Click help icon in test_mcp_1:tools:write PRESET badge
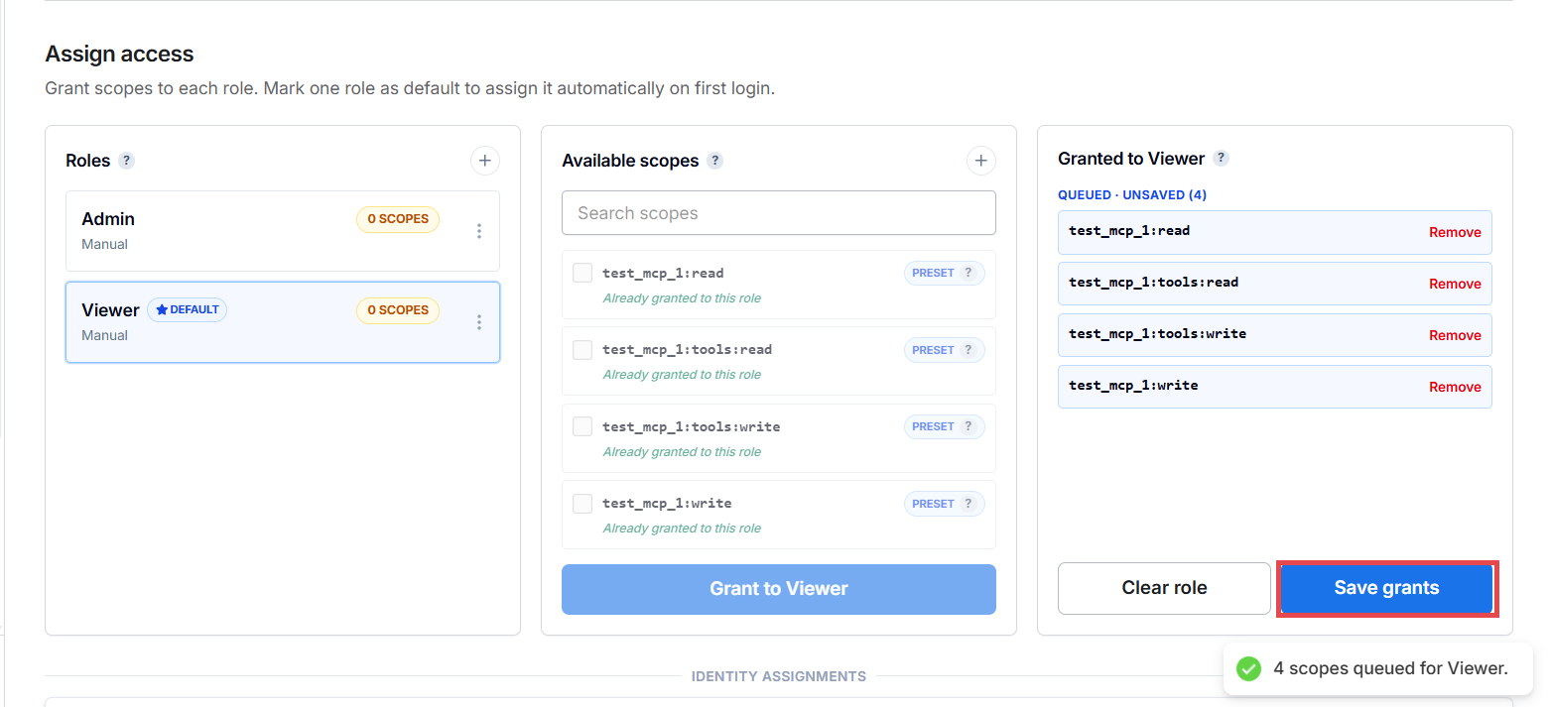Viewport: 1550px width, 707px height. click(x=969, y=426)
